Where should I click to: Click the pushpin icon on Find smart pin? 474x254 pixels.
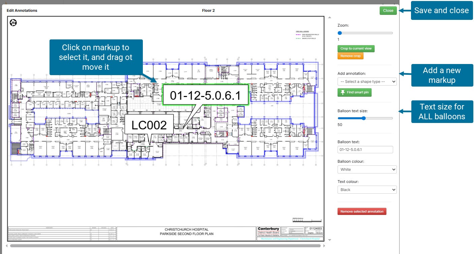[x=343, y=93]
